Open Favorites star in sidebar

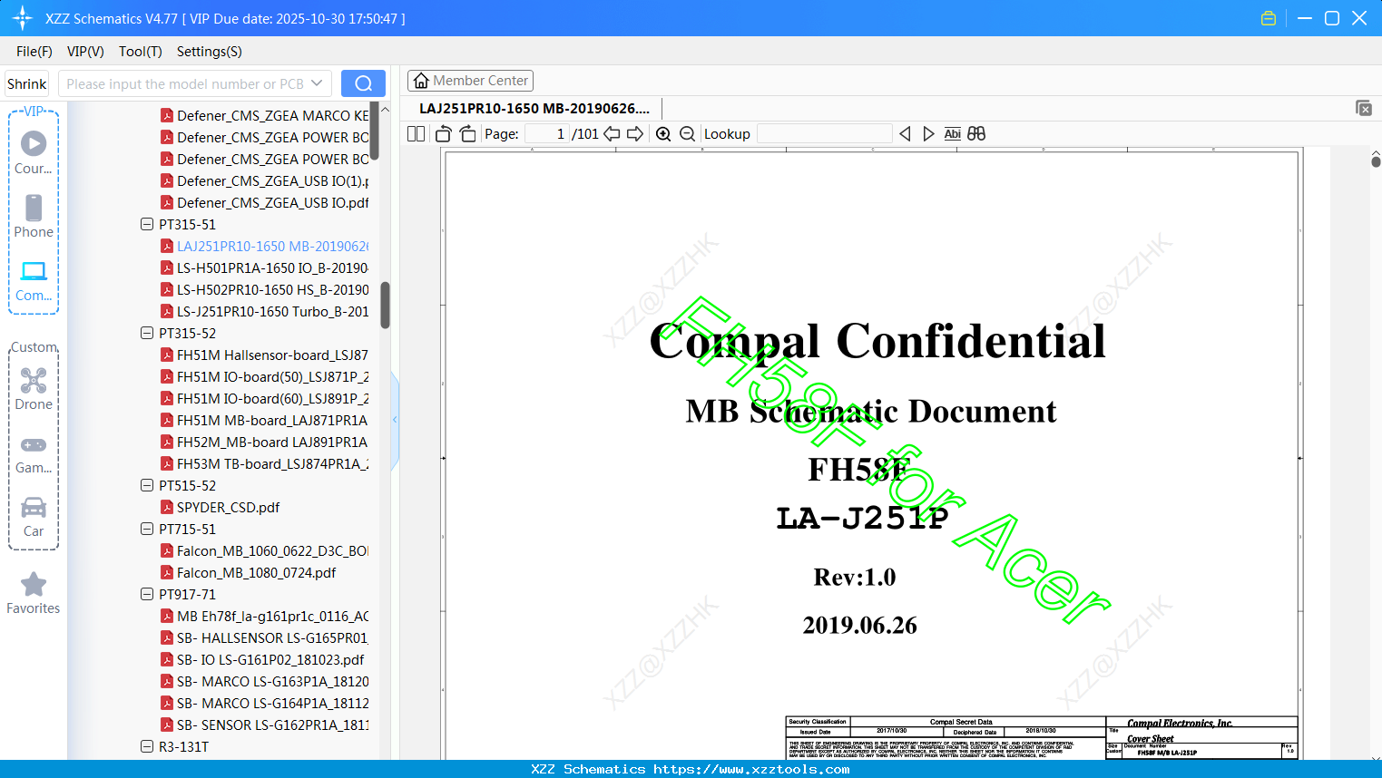[34, 593]
